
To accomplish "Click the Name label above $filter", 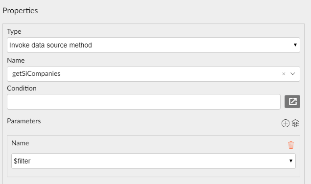I will click(x=20, y=143).
